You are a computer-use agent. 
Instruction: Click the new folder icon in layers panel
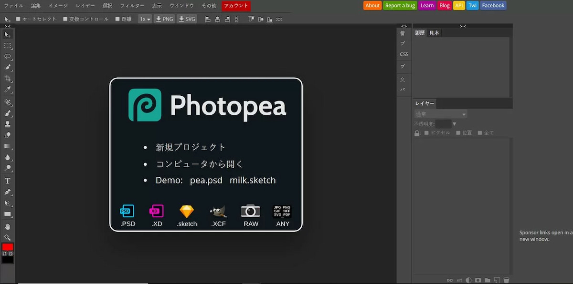(x=488, y=280)
